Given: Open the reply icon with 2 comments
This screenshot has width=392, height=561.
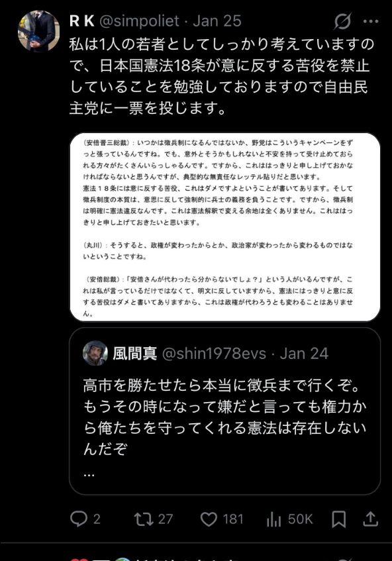Looking at the screenshot, I should pyautogui.click(x=78, y=519).
